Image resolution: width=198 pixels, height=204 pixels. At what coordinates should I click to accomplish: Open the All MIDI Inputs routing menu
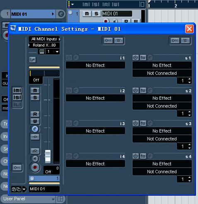coord(44,39)
